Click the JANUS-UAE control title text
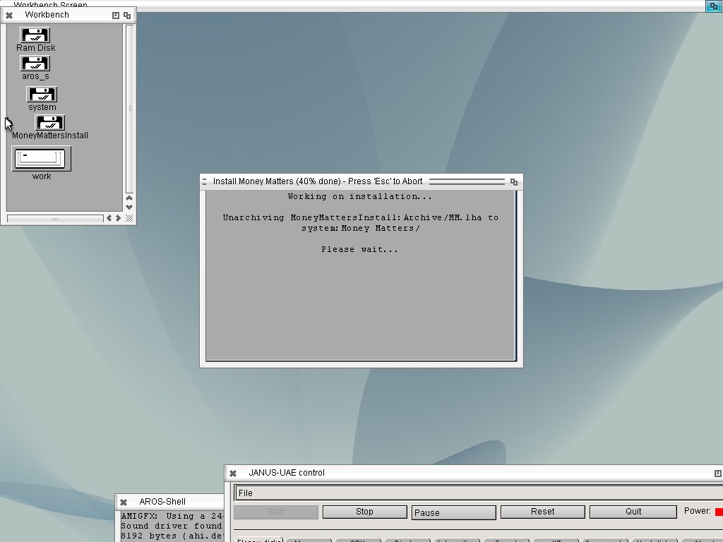Screen dimensions: 723x542 pyautogui.click(x=287, y=473)
